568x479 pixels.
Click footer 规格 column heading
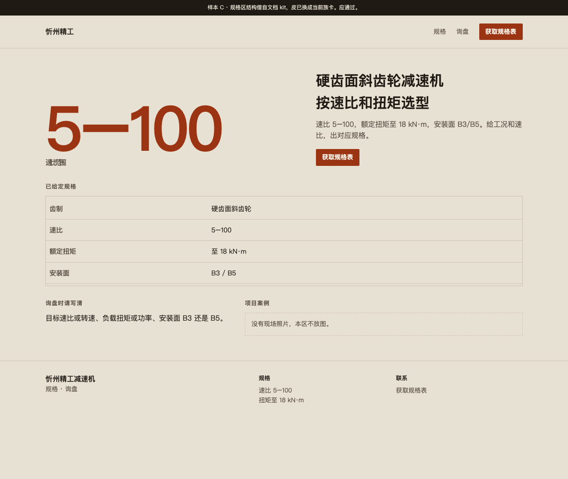pos(264,378)
